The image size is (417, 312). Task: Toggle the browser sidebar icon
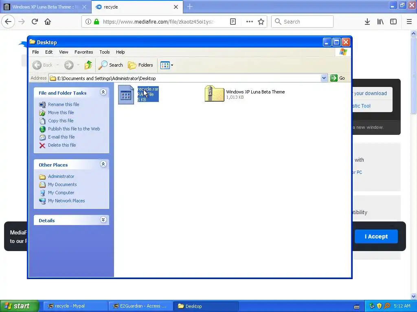[393, 22]
